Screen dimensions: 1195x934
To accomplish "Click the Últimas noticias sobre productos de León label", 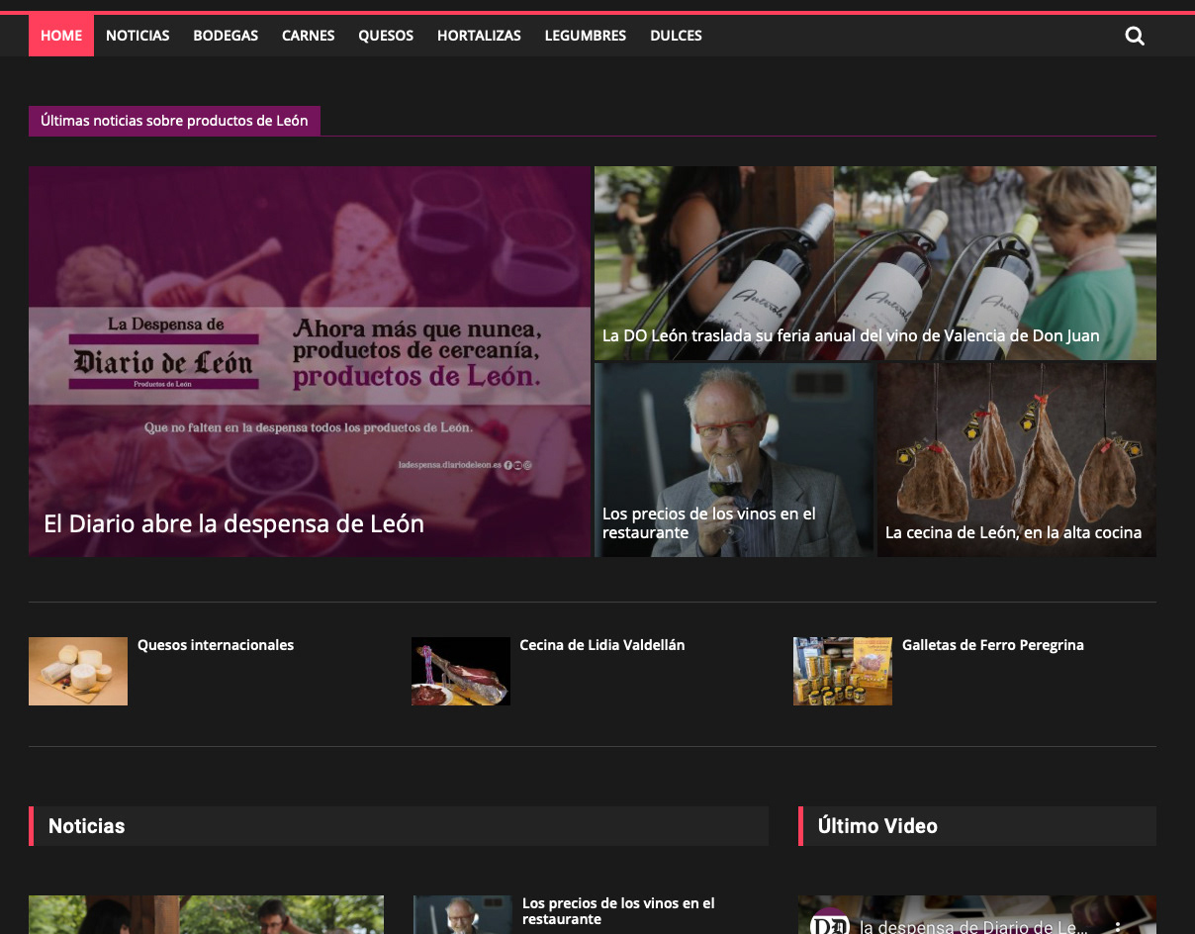I will pyautogui.click(x=174, y=121).
